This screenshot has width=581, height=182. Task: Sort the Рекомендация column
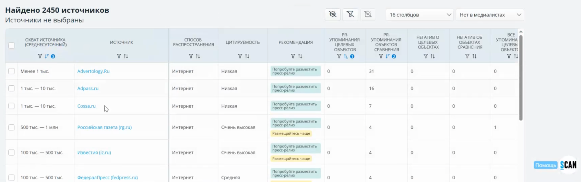(x=300, y=56)
